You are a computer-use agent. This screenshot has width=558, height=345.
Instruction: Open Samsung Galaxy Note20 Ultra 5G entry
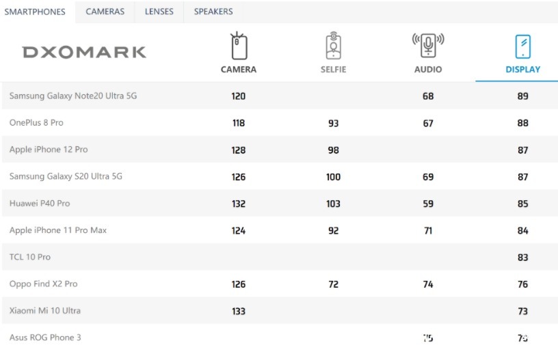(x=73, y=96)
